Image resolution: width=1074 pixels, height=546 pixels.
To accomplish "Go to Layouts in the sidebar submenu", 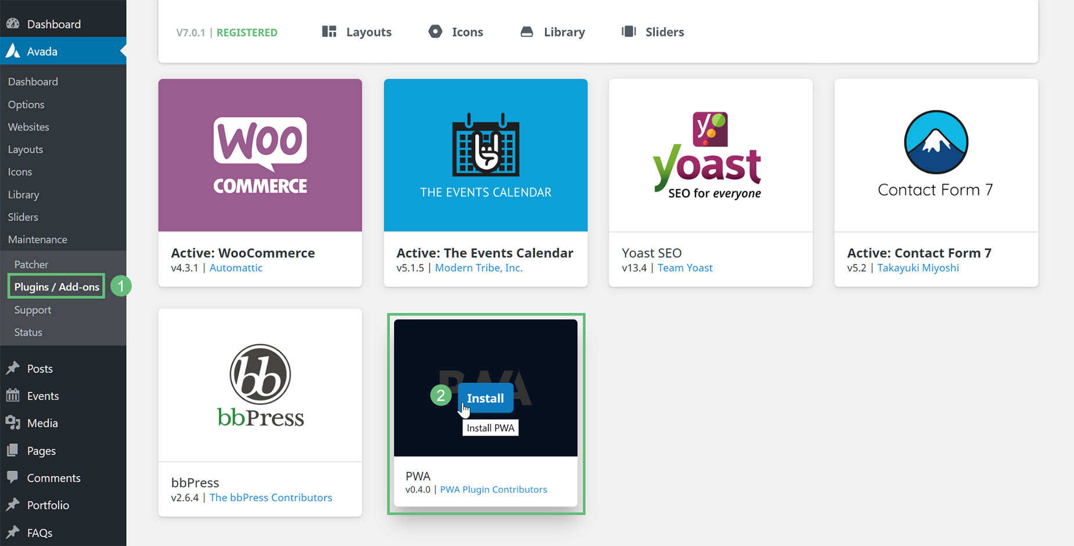I will click(x=26, y=150).
